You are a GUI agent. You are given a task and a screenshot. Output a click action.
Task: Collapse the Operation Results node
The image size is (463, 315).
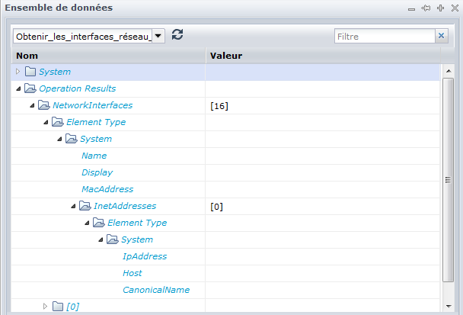[18, 88]
